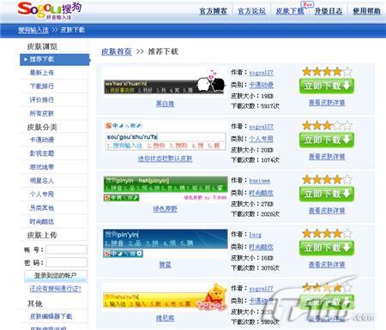
Task: Click the 密码 input field
Action: (66, 262)
